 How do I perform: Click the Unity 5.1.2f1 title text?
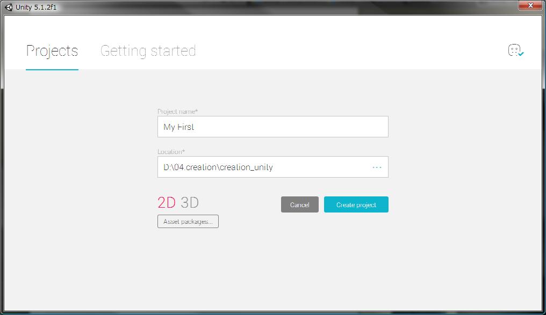pyautogui.click(x=36, y=8)
